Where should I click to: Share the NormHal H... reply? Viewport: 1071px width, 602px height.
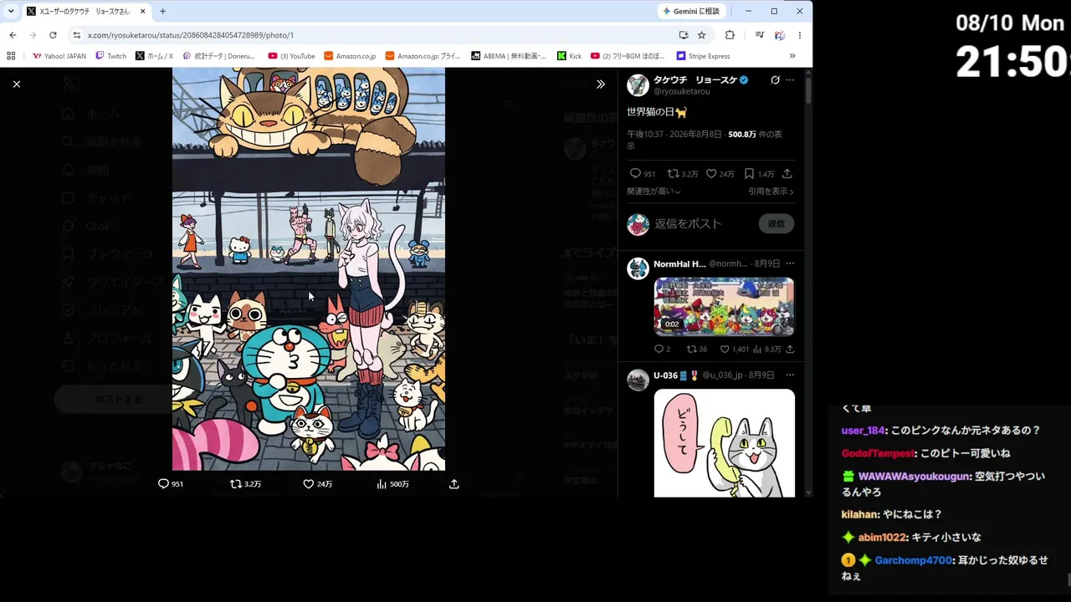pyautogui.click(x=790, y=349)
